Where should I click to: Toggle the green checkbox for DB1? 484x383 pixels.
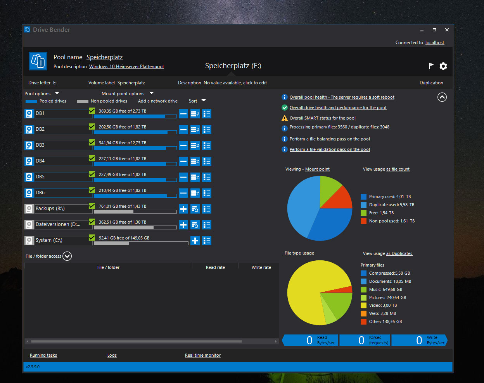[x=92, y=111]
